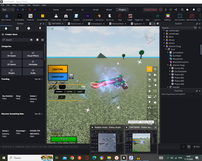Open the Import Avatar plugin

[x=56, y=16]
